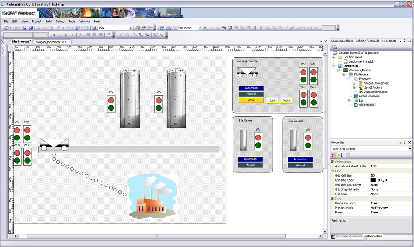
Task: Open project options with the wrench icon
Action: point(149,27)
